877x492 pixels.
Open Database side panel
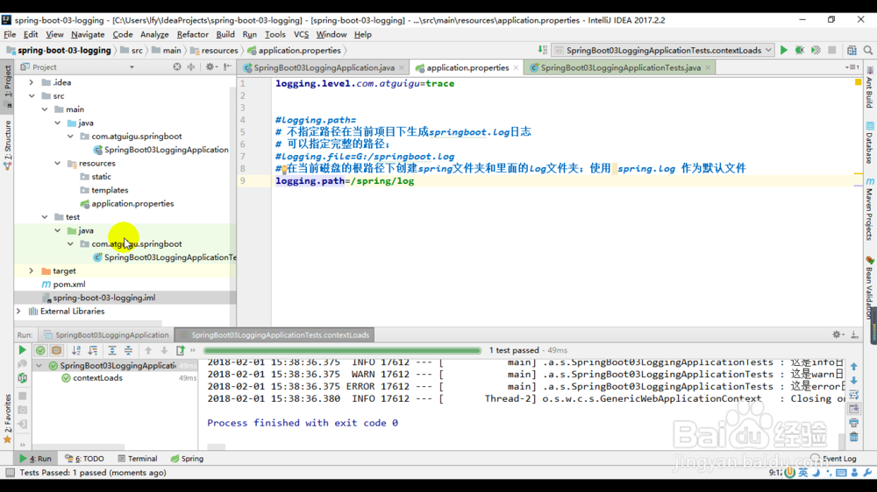click(x=870, y=143)
